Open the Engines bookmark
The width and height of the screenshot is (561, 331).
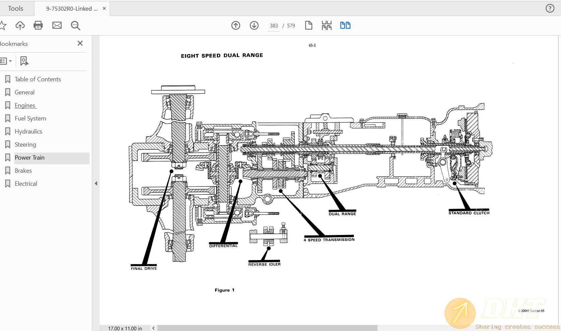25,105
